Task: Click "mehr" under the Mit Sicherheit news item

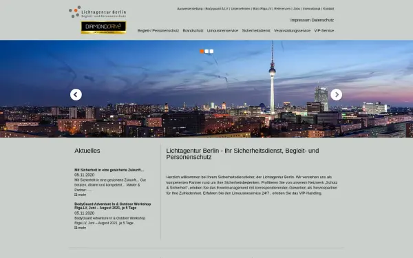Action: click(x=81, y=195)
